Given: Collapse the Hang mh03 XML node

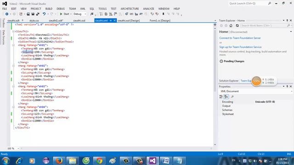Looking at the screenshot, I should tap(13, 86).
